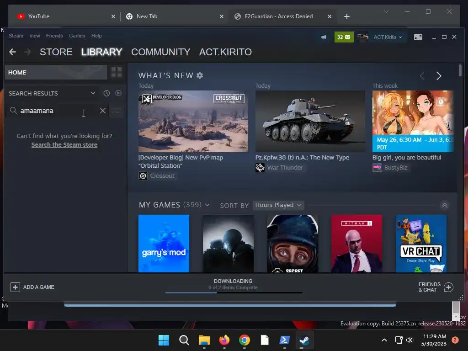Open the Crossout PvP map news thumbnail
Image resolution: width=468 pixels, height=351 pixels.
click(193, 121)
